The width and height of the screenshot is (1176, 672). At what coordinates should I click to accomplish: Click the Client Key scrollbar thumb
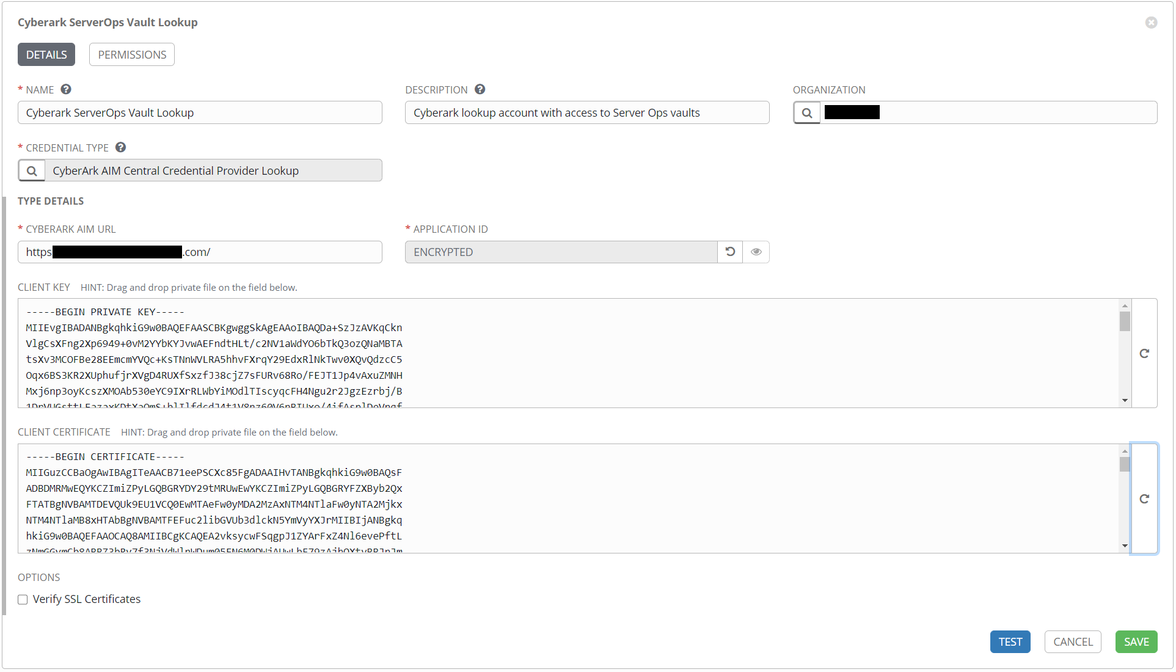pyautogui.click(x=1125, y=321)
